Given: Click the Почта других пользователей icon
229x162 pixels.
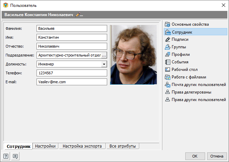Looking at the screenshot, I should pyautogui.click(x=168, y=85).
